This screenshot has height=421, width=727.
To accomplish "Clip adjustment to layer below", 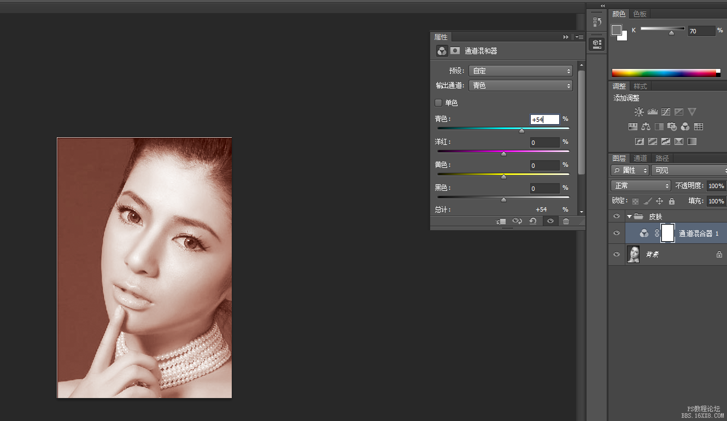I will click(x=501, y=221).
